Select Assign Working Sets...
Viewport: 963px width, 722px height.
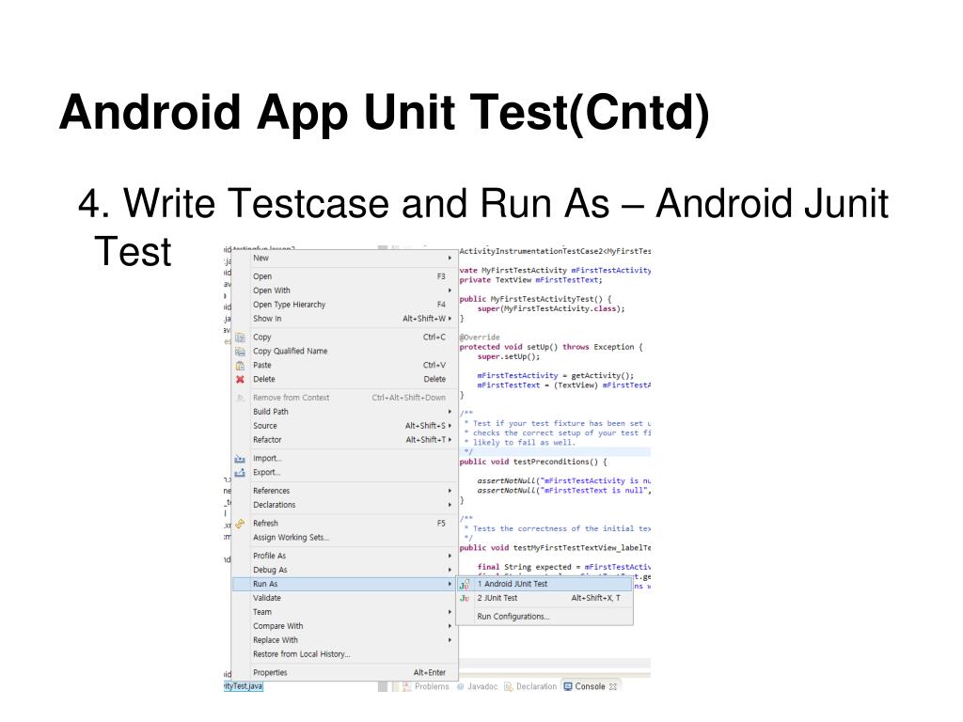click(x=344, y=538)
